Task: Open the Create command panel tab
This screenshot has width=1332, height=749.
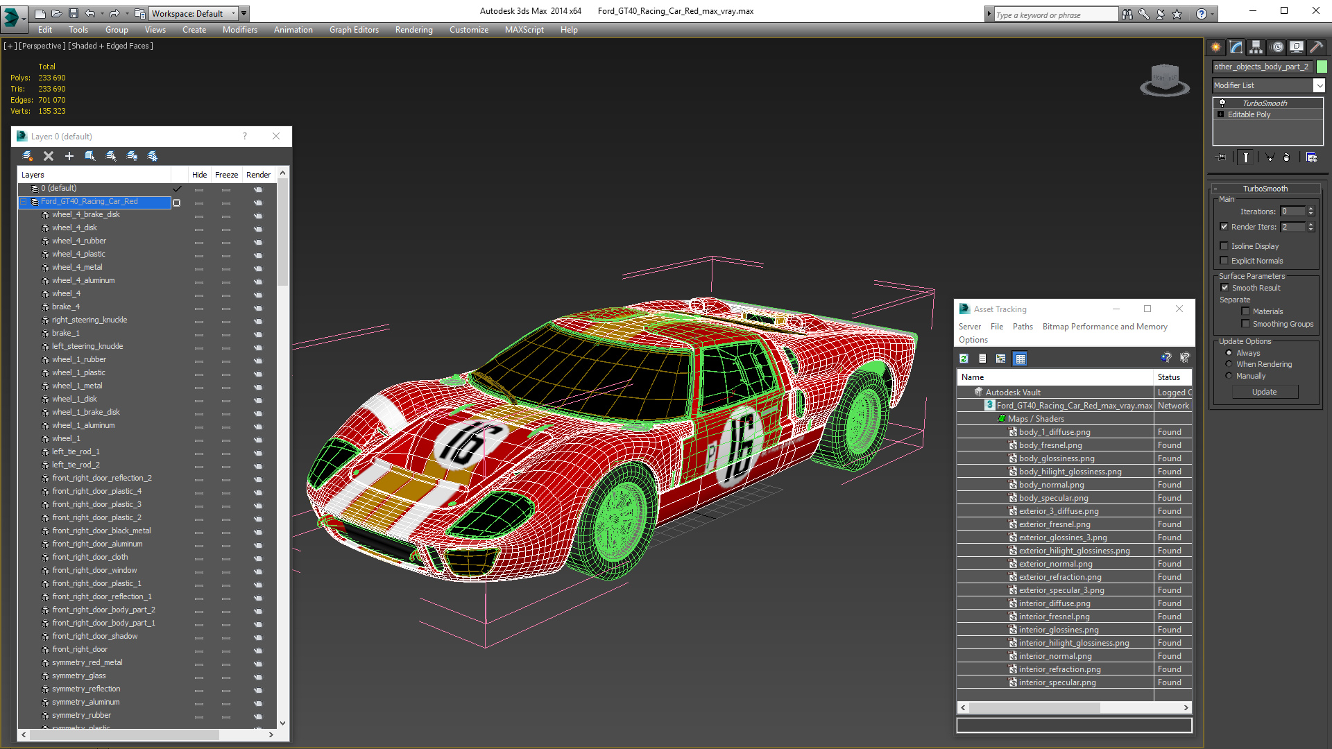Action: pos(1216,47)
